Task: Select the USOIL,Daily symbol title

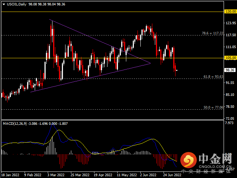Action: 17,4
